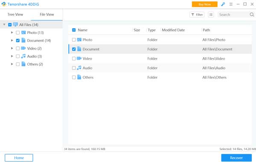
Task: Click the Document icon in the tree
Action: 23,40
